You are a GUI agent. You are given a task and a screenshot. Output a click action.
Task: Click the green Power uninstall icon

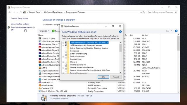click(x=53, y=31)
